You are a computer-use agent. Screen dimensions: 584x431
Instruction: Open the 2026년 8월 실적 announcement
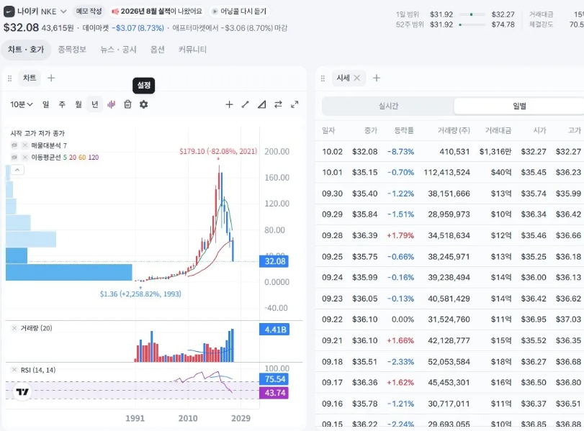[x=157, y=12]
